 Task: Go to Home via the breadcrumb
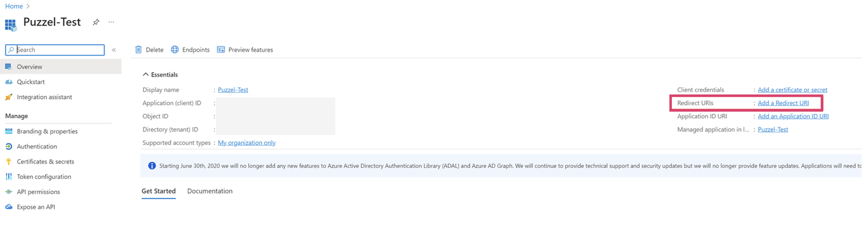[14, 6]
